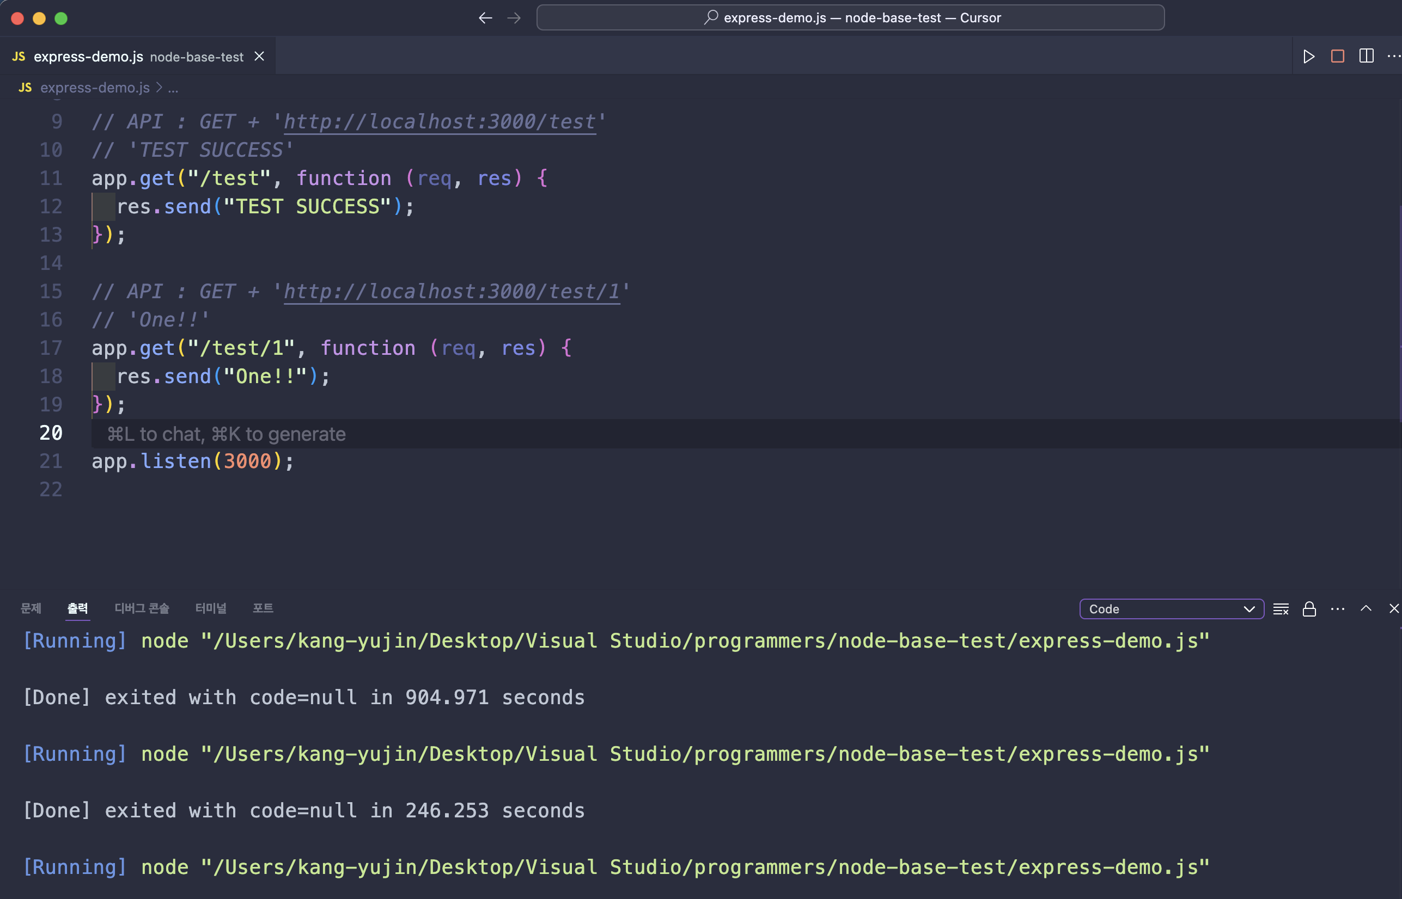
Task: Open output panel's more actions ellipsis
Action: pos(1337,609)
